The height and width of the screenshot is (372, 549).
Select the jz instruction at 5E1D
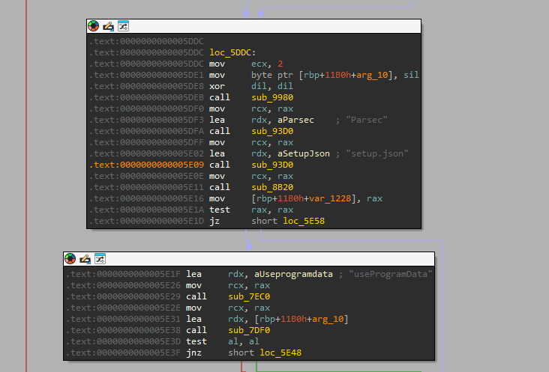tap(214, 221)
